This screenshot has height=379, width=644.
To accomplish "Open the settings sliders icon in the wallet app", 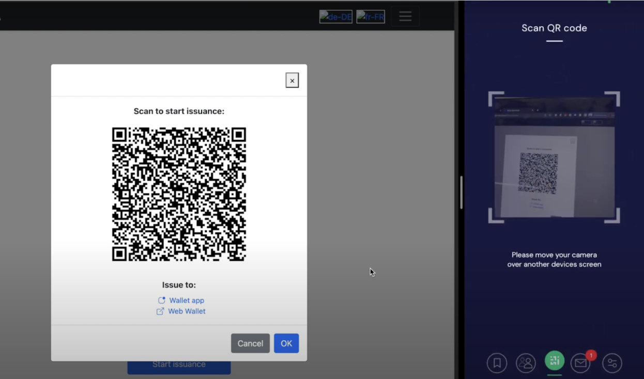I will point(612,363).
